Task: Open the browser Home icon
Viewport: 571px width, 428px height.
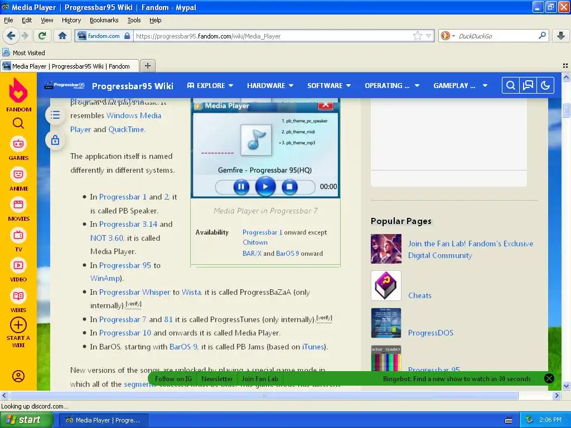Action: 62,36
